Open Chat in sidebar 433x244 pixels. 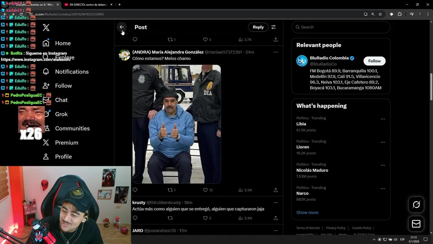coord(61,100)
